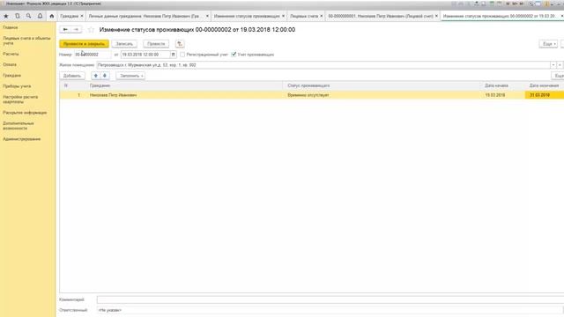Open Граждане section in sidebar

point(11,76)
